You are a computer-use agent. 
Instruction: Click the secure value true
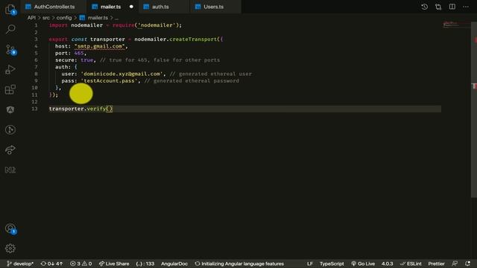[86, 60]
